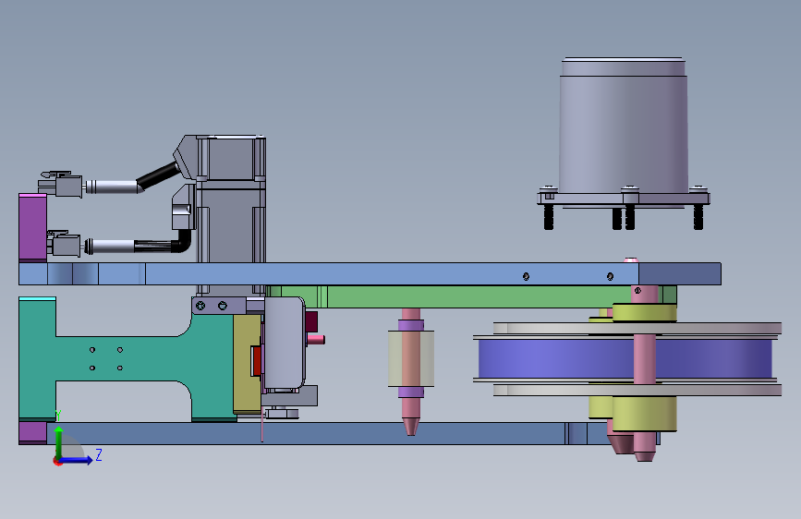Pick the olive block beside the teal bracket
The height and width of the screenshot is (519, 801).
(248, 364)
